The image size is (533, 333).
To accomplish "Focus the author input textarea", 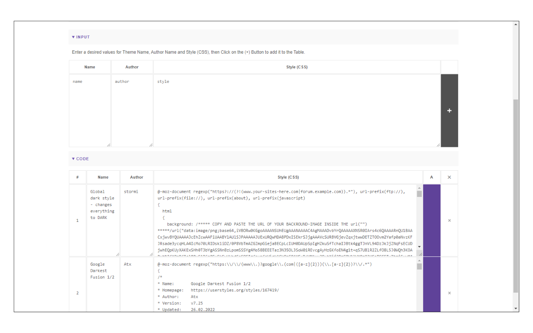I will click(x=132, y=111).
